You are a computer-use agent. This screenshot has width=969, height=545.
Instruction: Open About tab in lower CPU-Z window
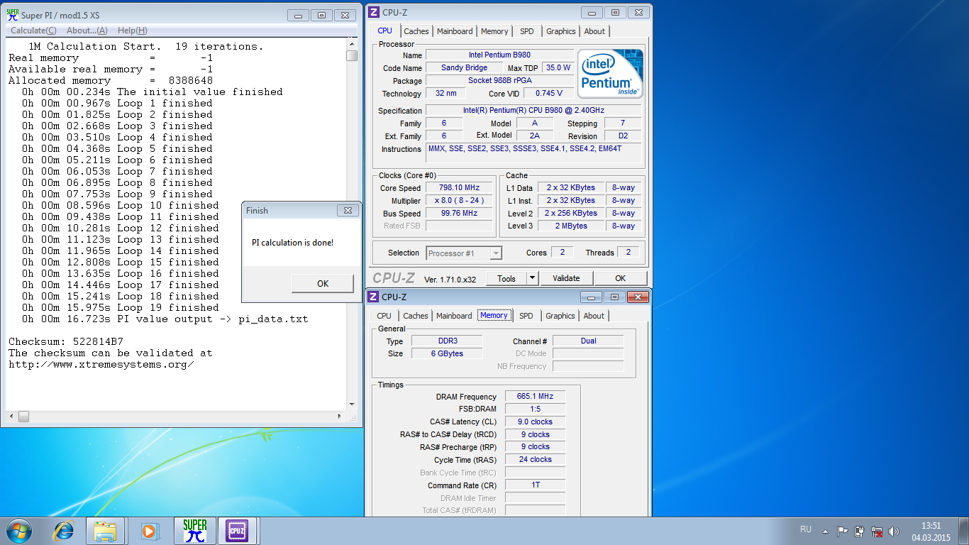tap(594, 316)
